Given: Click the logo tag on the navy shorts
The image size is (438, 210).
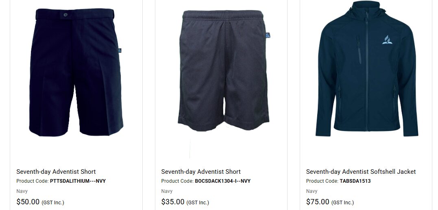Looking at the screenshot, I should (120, 50).
